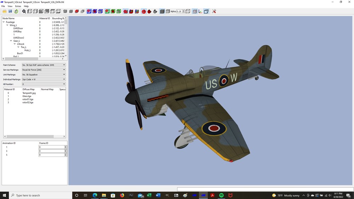Select rotor02.tga material row
The width and height of the screenshot is (354, 199).
[x=28, y=103]
